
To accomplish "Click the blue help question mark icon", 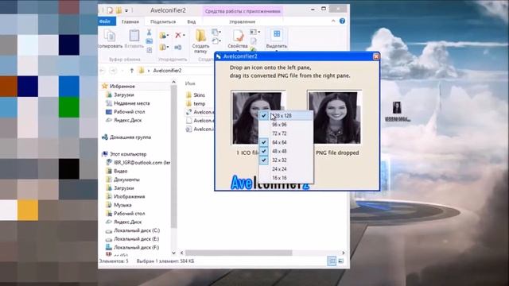I will click(342, 21).
